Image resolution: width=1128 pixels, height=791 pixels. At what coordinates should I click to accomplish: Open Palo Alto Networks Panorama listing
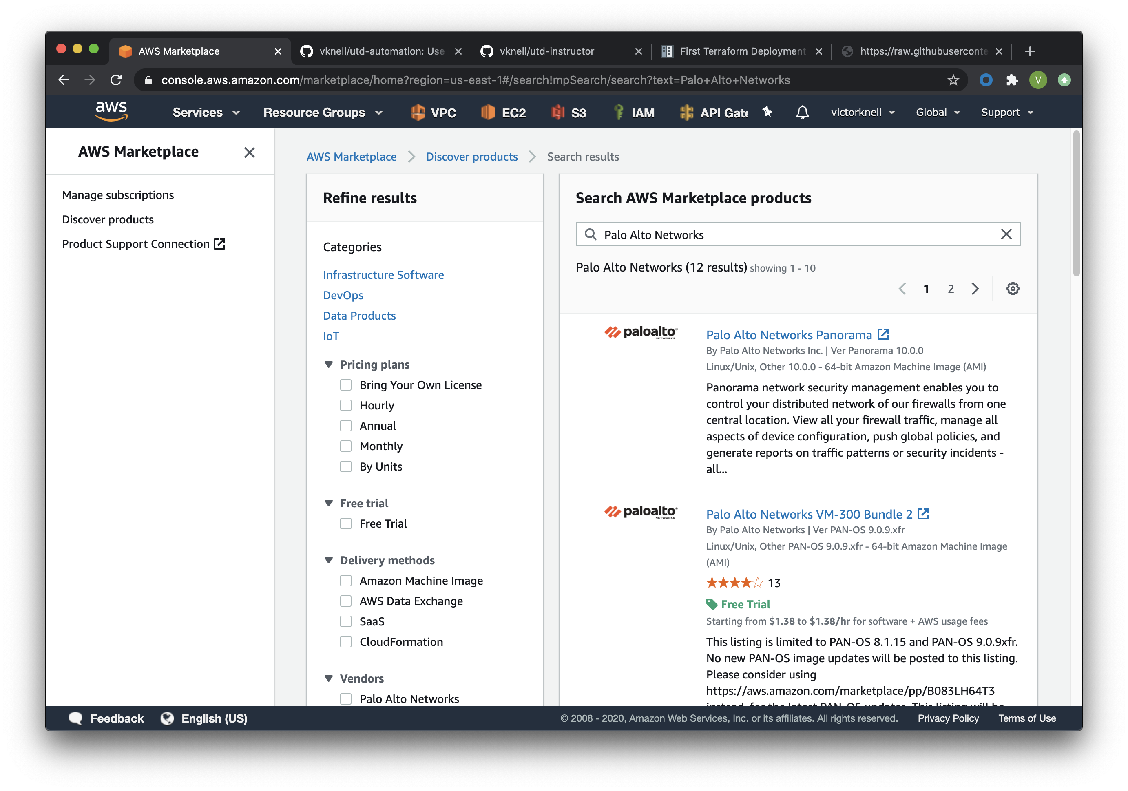(x=789, y=335)
